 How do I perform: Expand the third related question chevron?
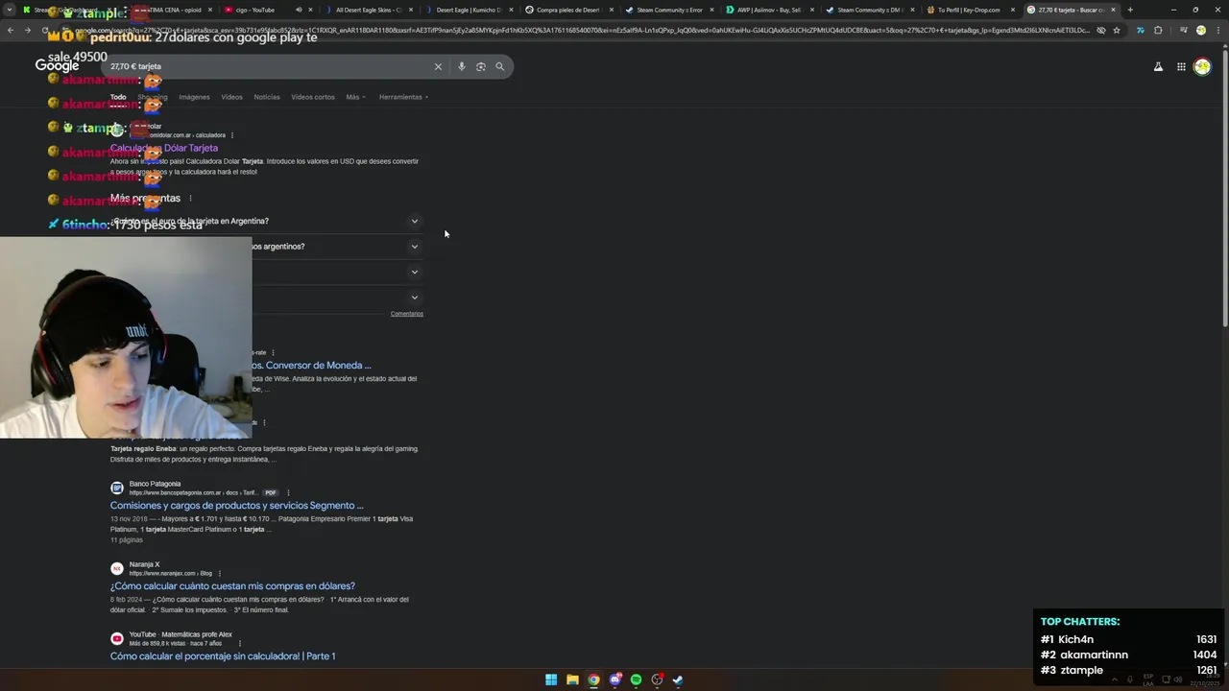415,272
